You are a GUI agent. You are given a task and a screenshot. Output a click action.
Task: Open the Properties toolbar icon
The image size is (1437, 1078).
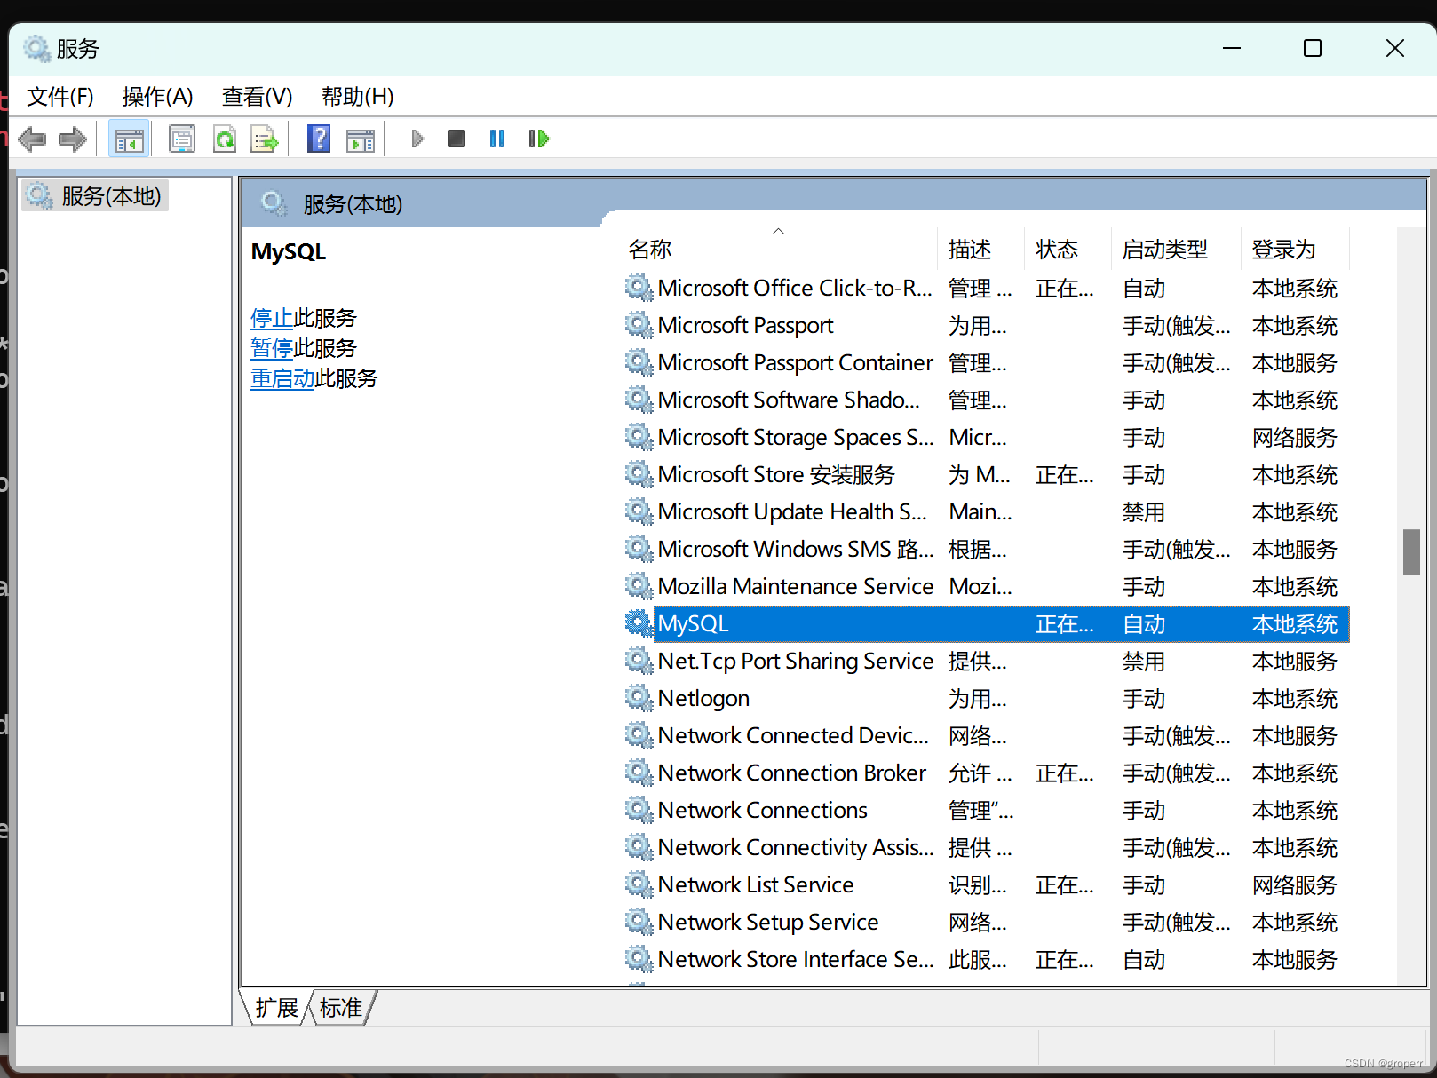coord(182,139)
